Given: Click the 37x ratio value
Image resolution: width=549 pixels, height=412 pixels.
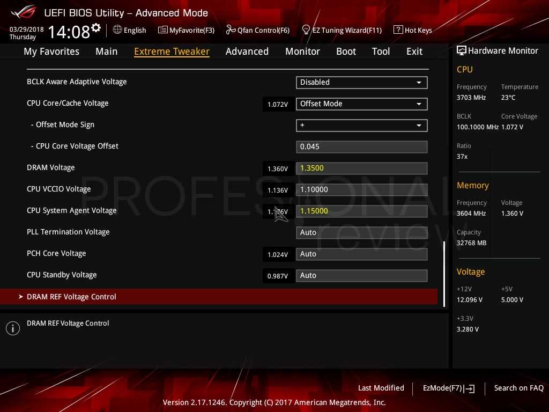Looking at the screenshot, I should point(462,157).
